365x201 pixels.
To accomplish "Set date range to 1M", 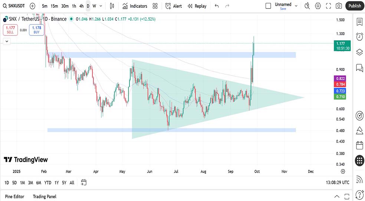I will 22,183.
